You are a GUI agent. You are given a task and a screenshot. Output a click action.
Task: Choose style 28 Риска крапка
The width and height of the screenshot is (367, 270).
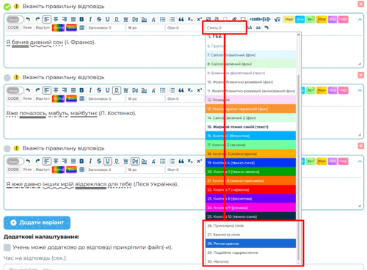coord(250,244)
